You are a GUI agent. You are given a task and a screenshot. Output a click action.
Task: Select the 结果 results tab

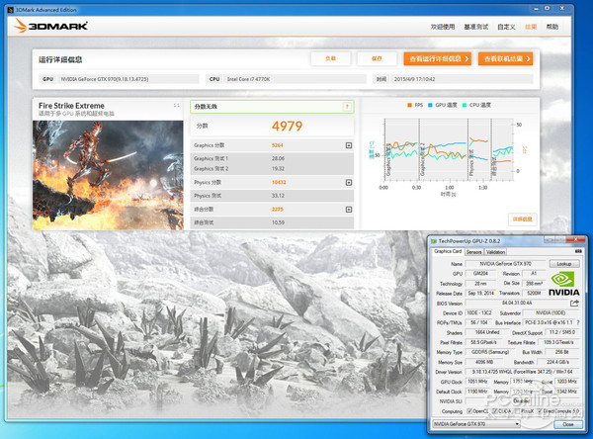pyautogui.click(x=531, y=27)
